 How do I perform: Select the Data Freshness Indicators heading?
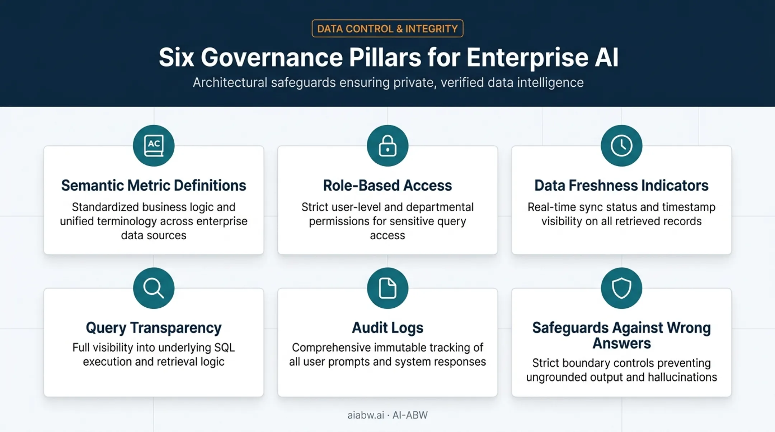pos(621,186)
